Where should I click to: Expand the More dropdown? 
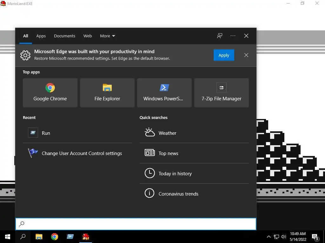107,36
